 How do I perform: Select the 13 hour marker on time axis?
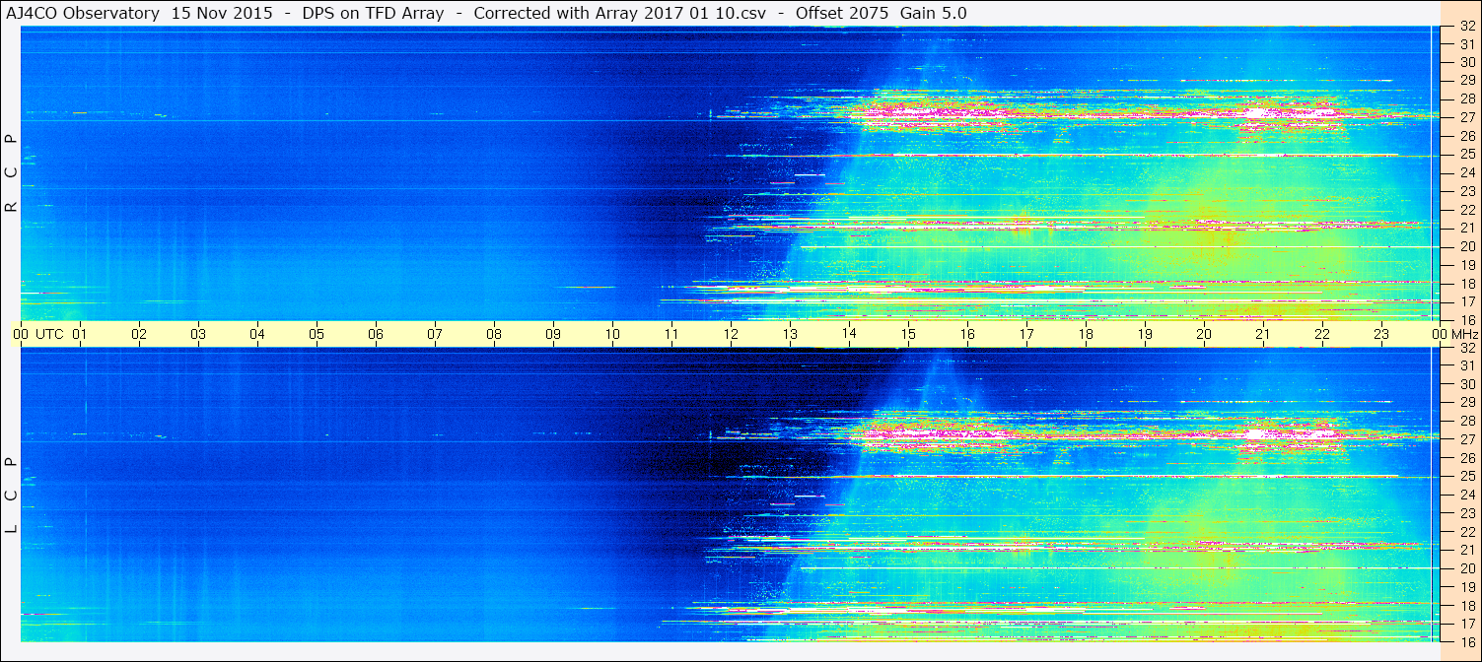pyautogui.click(x=790, y=334)
